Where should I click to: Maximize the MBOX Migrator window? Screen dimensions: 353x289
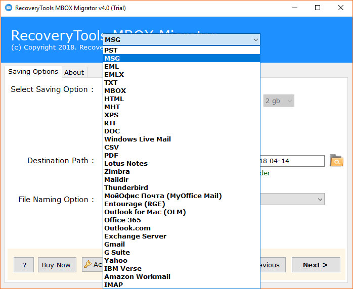(318, 8)
